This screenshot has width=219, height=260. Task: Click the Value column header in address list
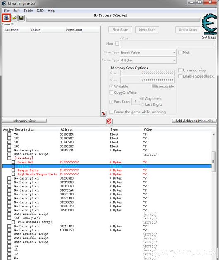148,129
